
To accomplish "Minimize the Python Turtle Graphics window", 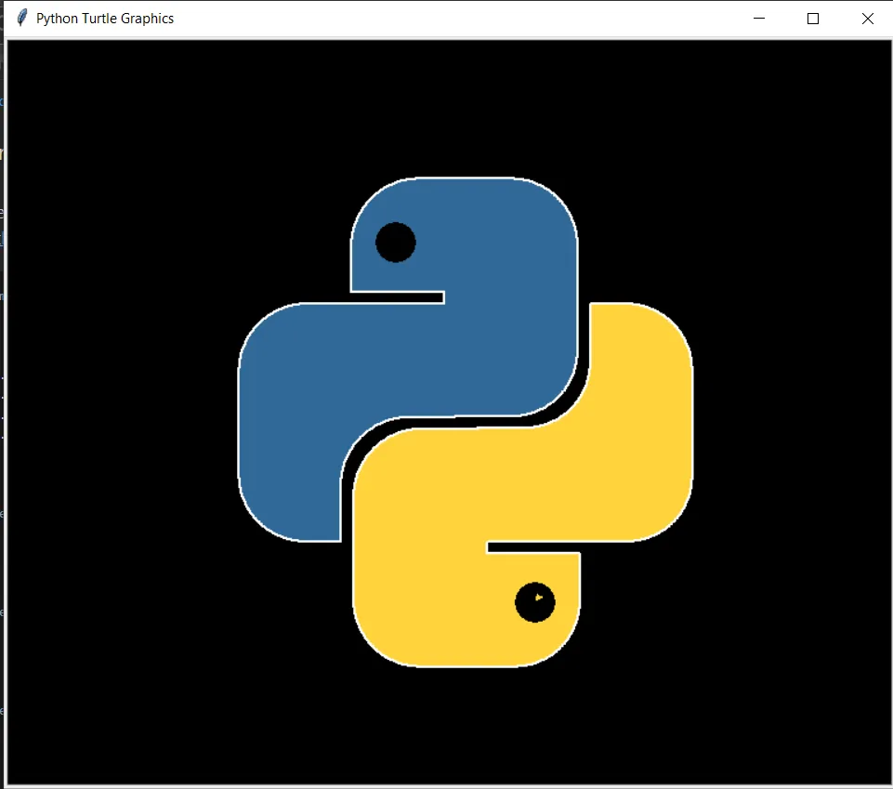I will 758,19.
